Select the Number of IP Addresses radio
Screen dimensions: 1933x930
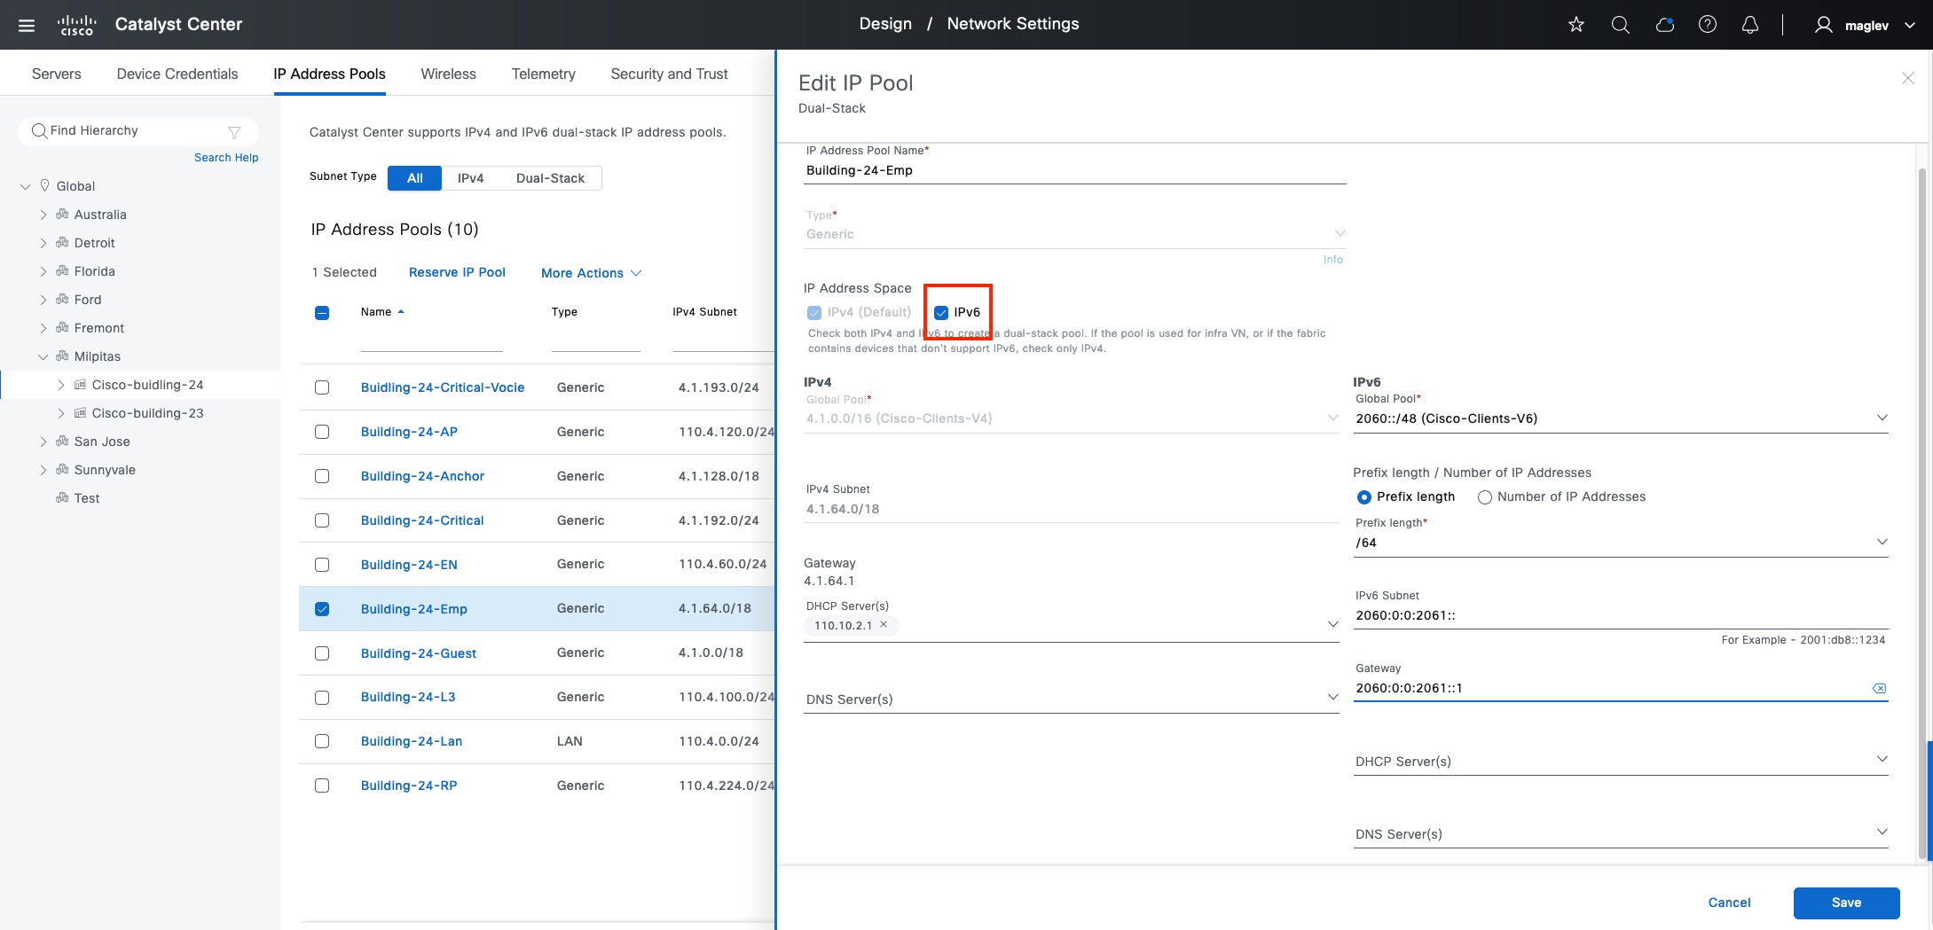pos(1484,497)
